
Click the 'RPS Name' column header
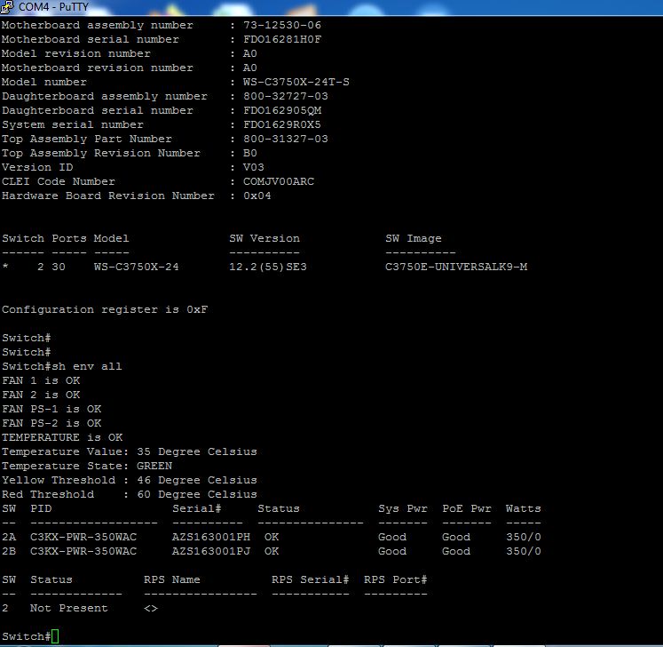[x=171, y=579]
